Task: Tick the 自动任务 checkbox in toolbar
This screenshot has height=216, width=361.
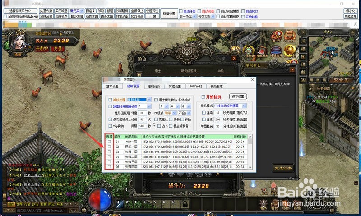Action: 181,11
